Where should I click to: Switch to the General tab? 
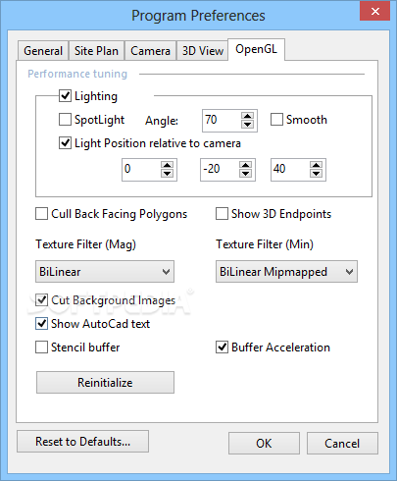(x=43, y=51)
